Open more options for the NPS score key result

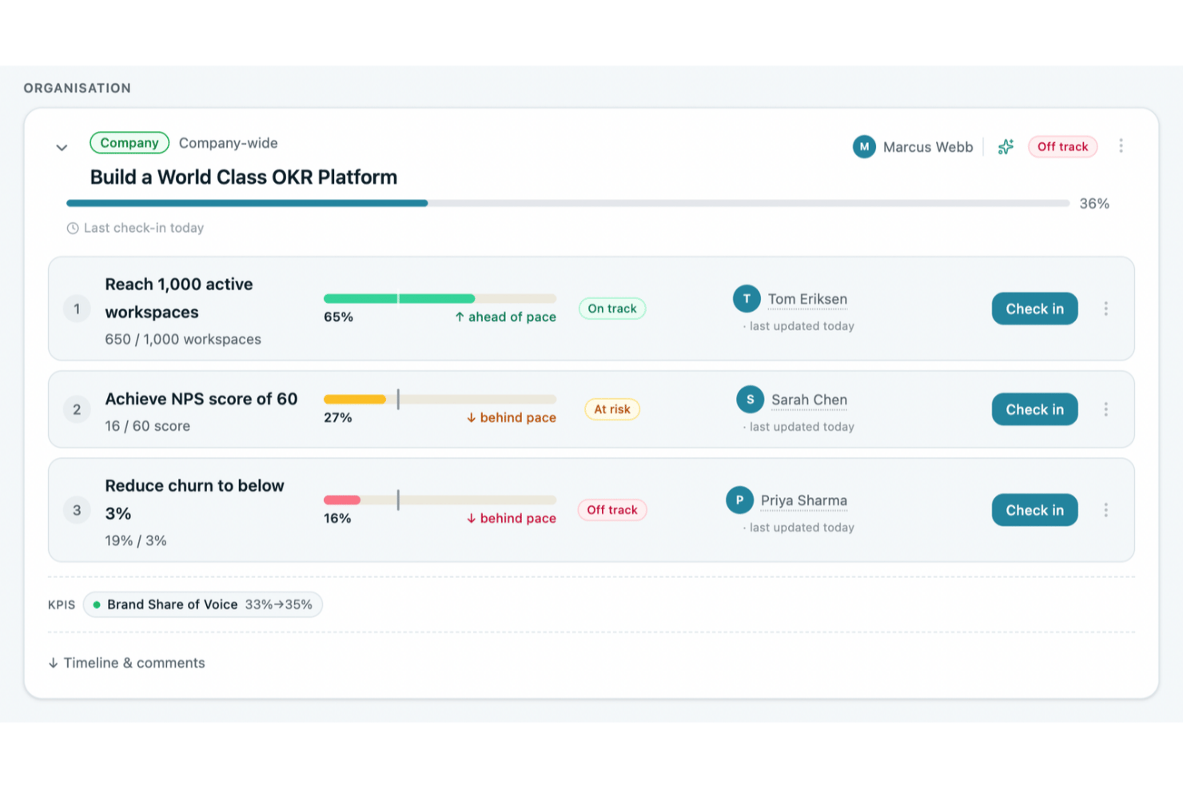coord(1105,409)
